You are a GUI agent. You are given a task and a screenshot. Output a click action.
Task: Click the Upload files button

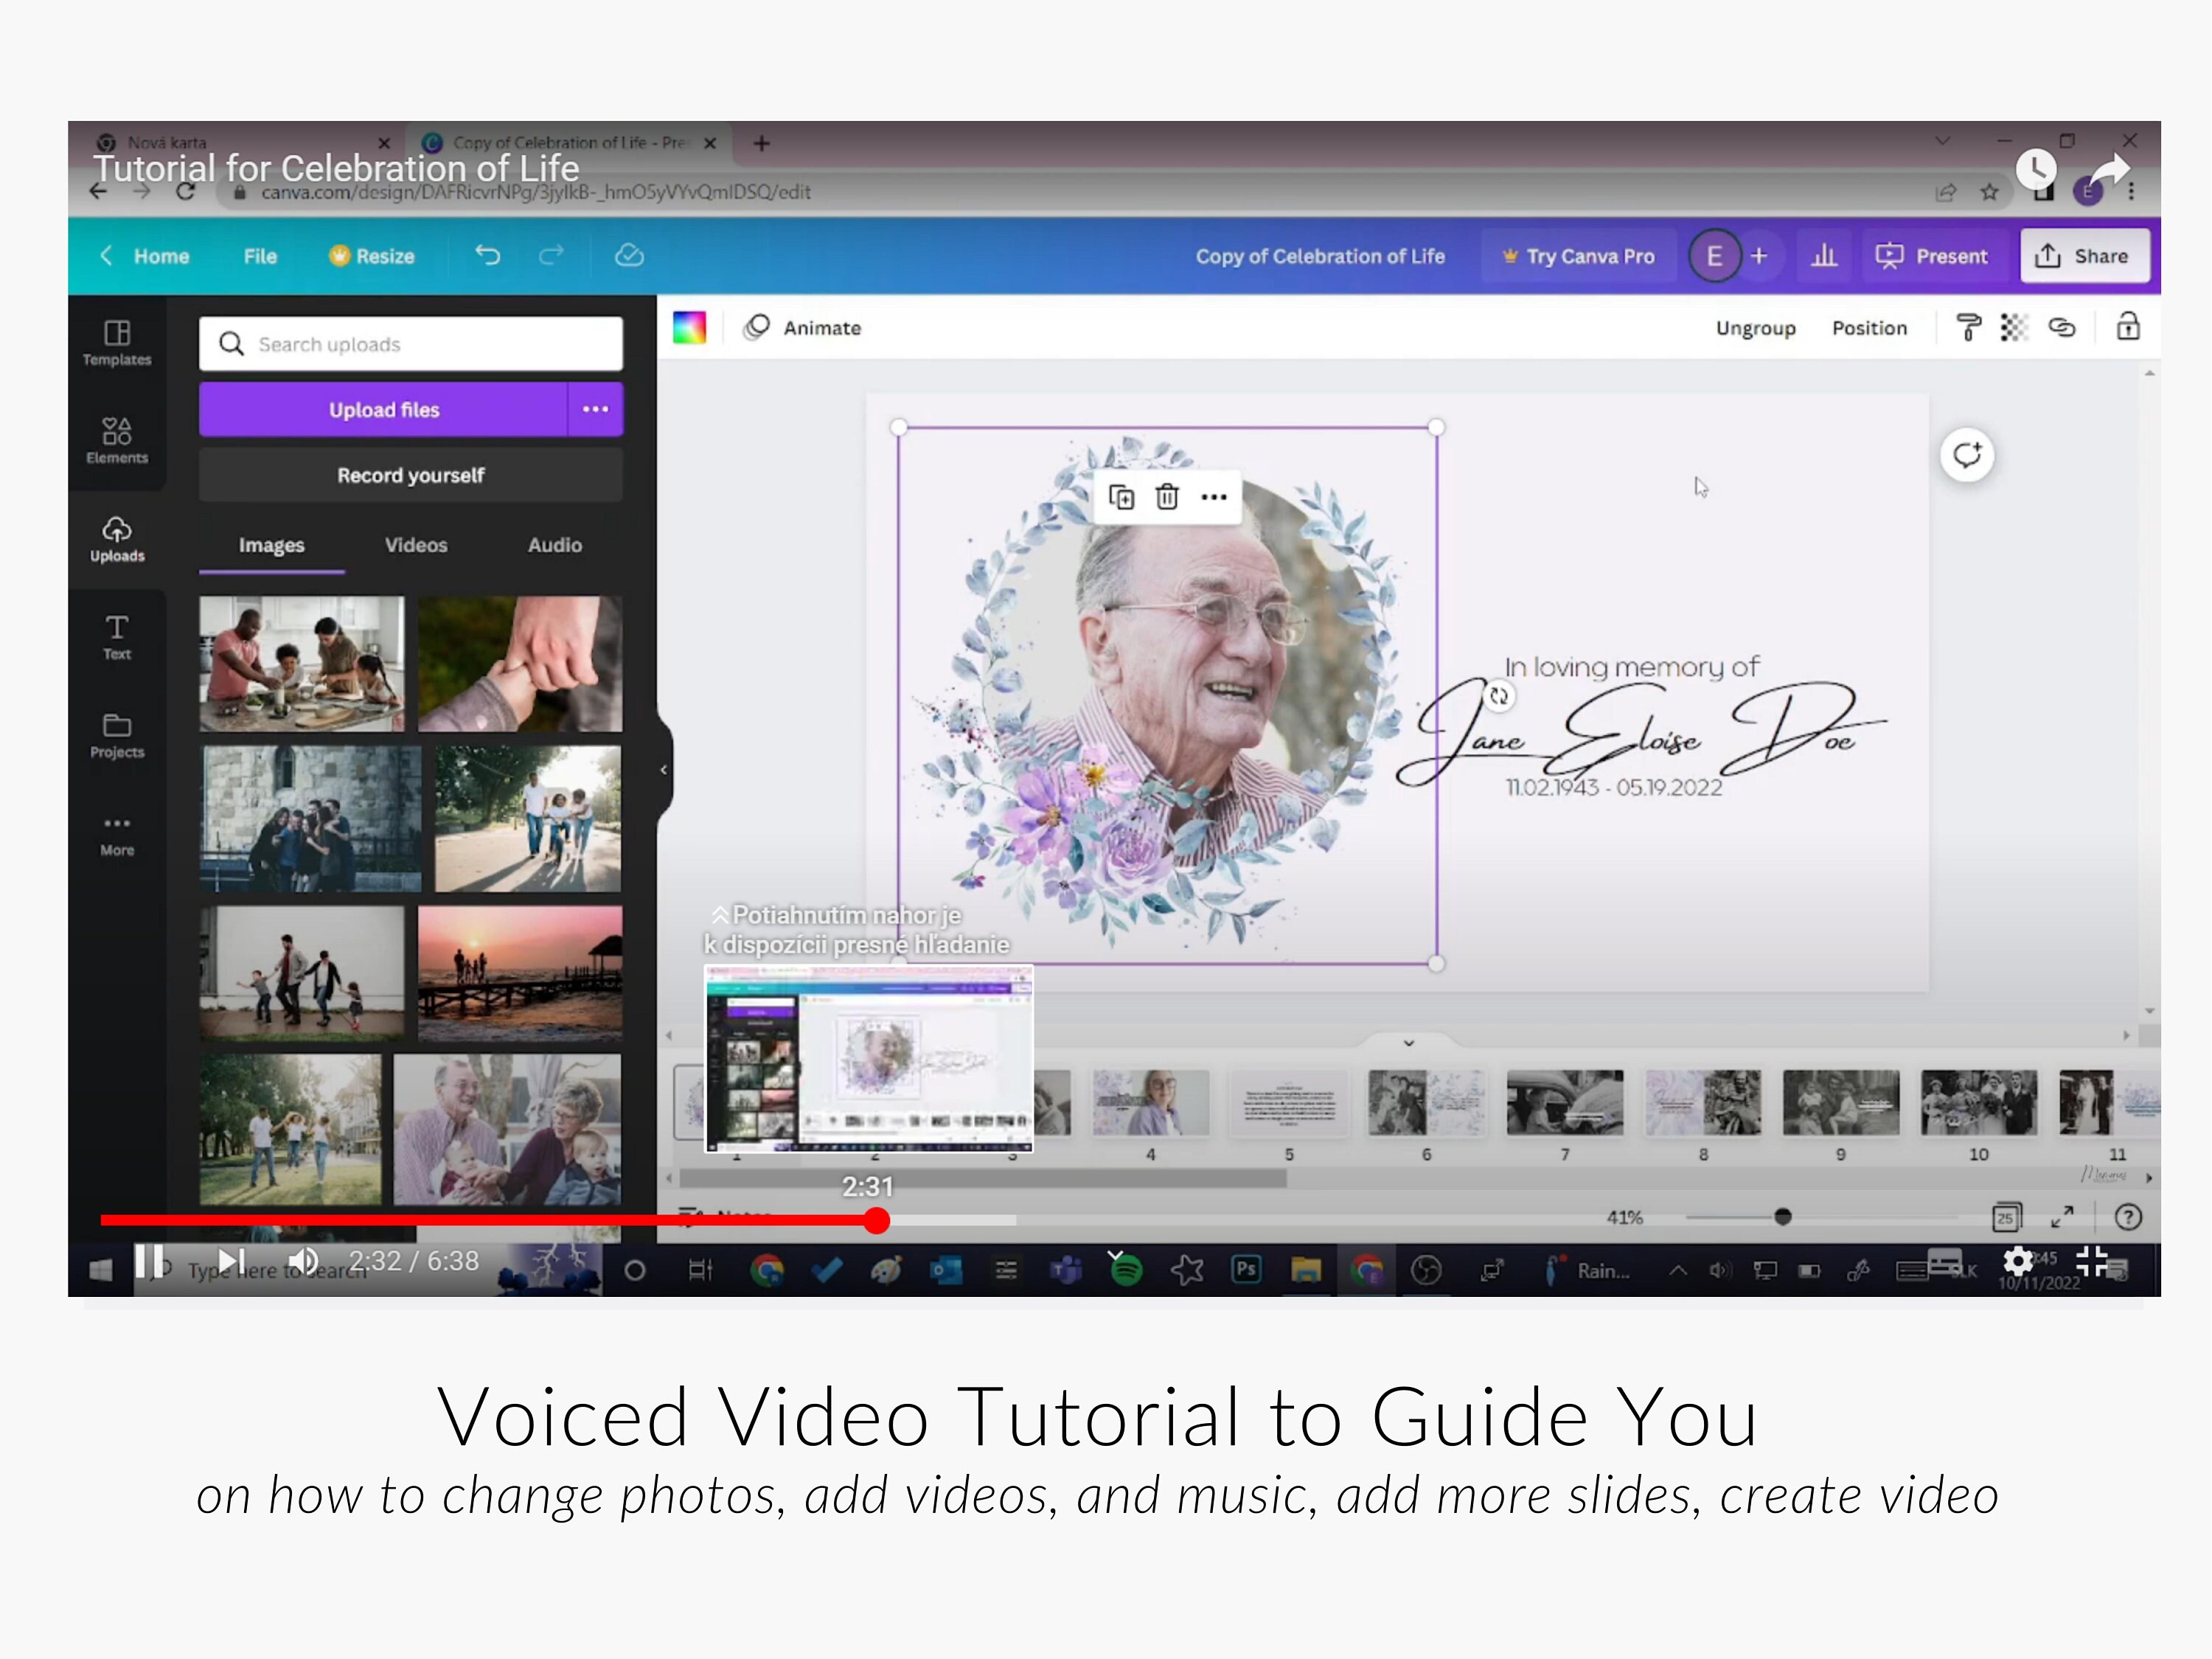coord(383,409)
